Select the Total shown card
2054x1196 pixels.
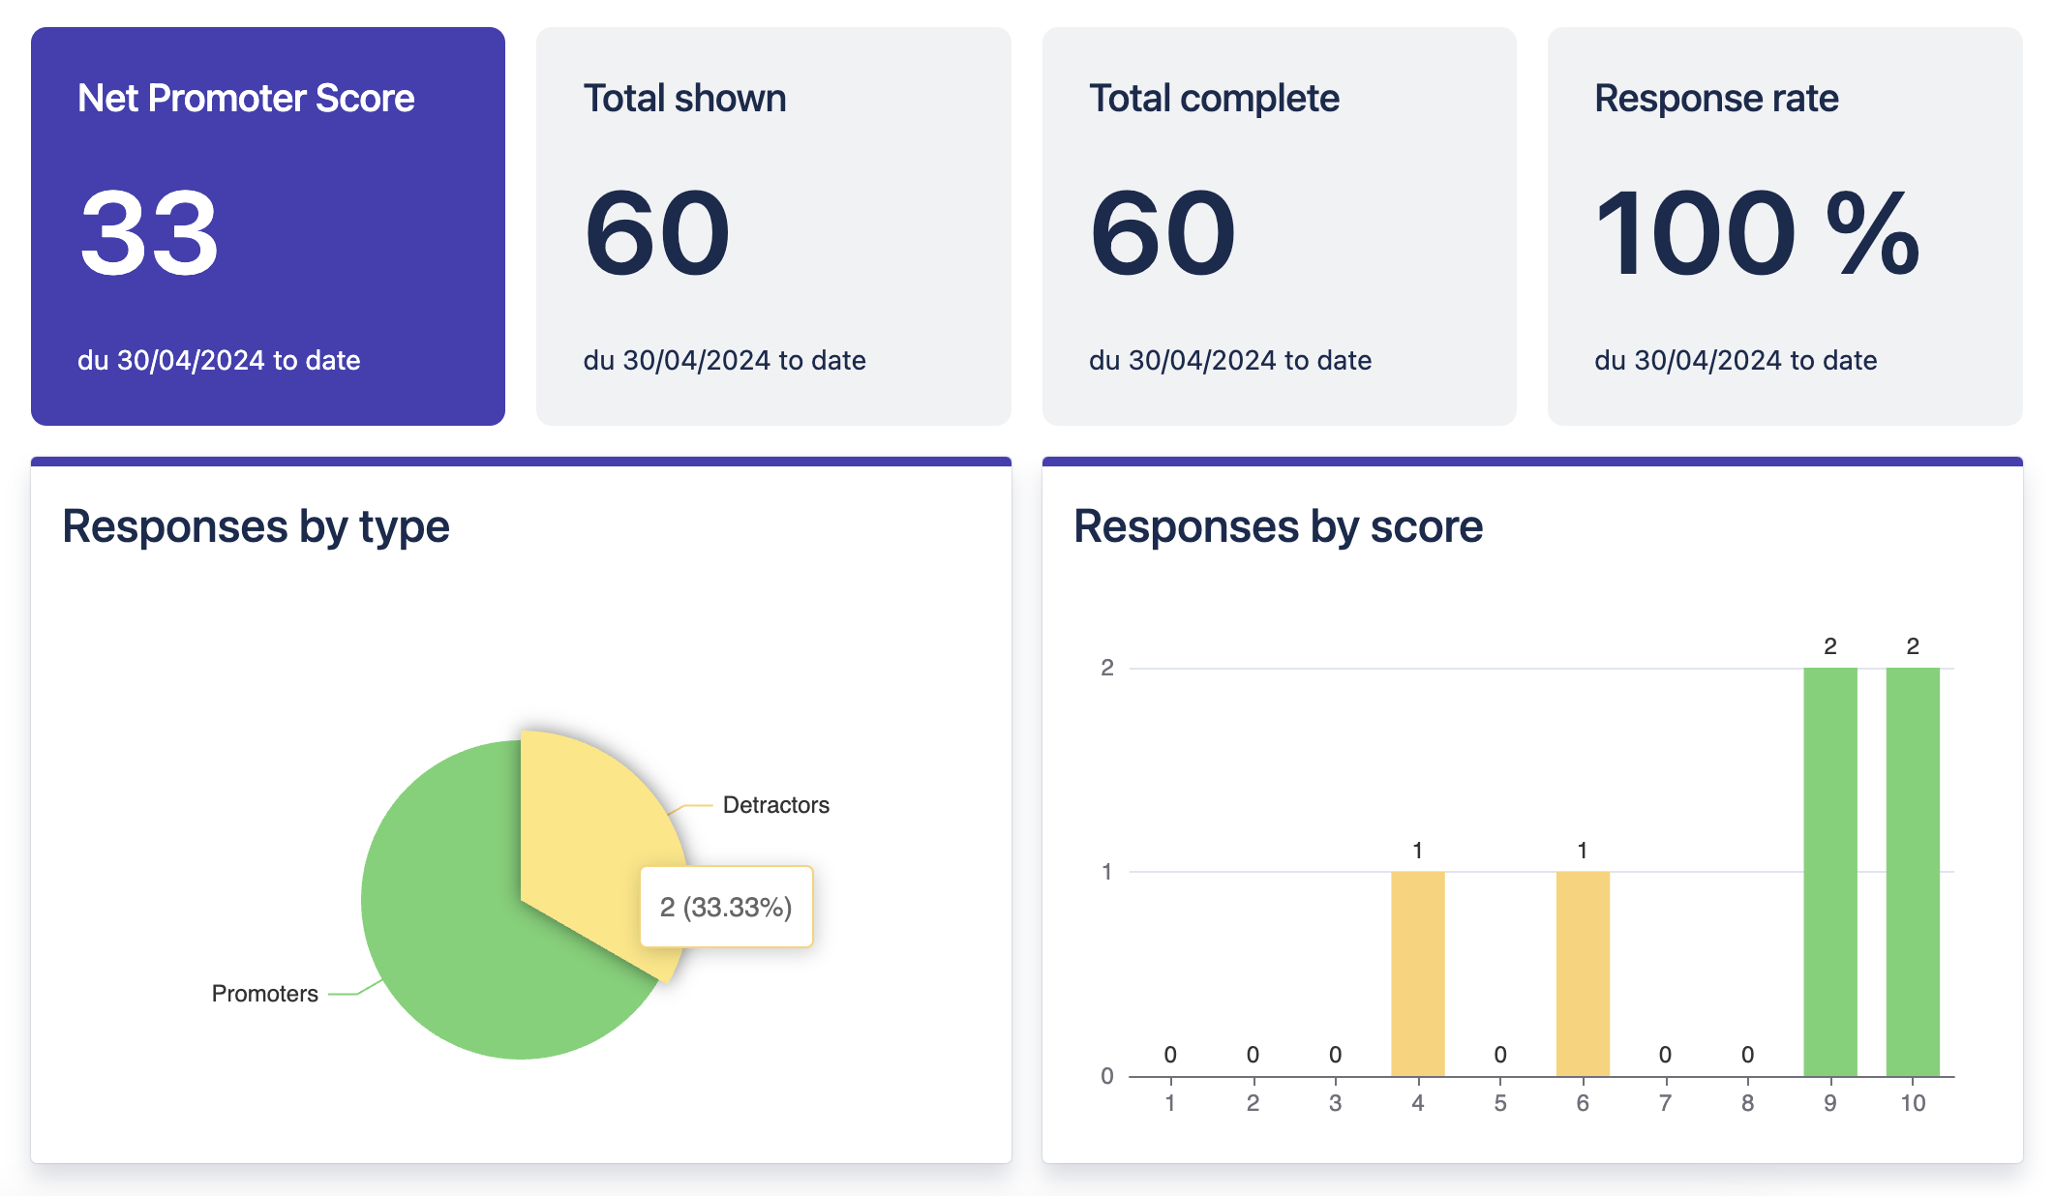pyautogui.click(x=772, y=225)
